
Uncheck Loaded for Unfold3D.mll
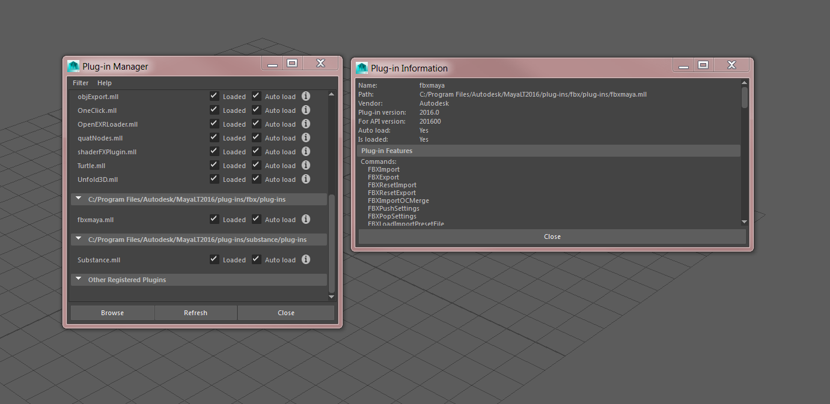[214, 179]
